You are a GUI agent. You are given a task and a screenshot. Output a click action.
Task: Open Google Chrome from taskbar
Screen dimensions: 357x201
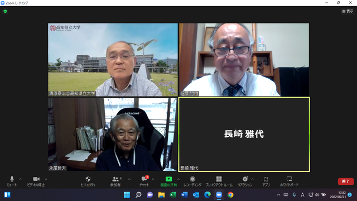tap(230, 195)
